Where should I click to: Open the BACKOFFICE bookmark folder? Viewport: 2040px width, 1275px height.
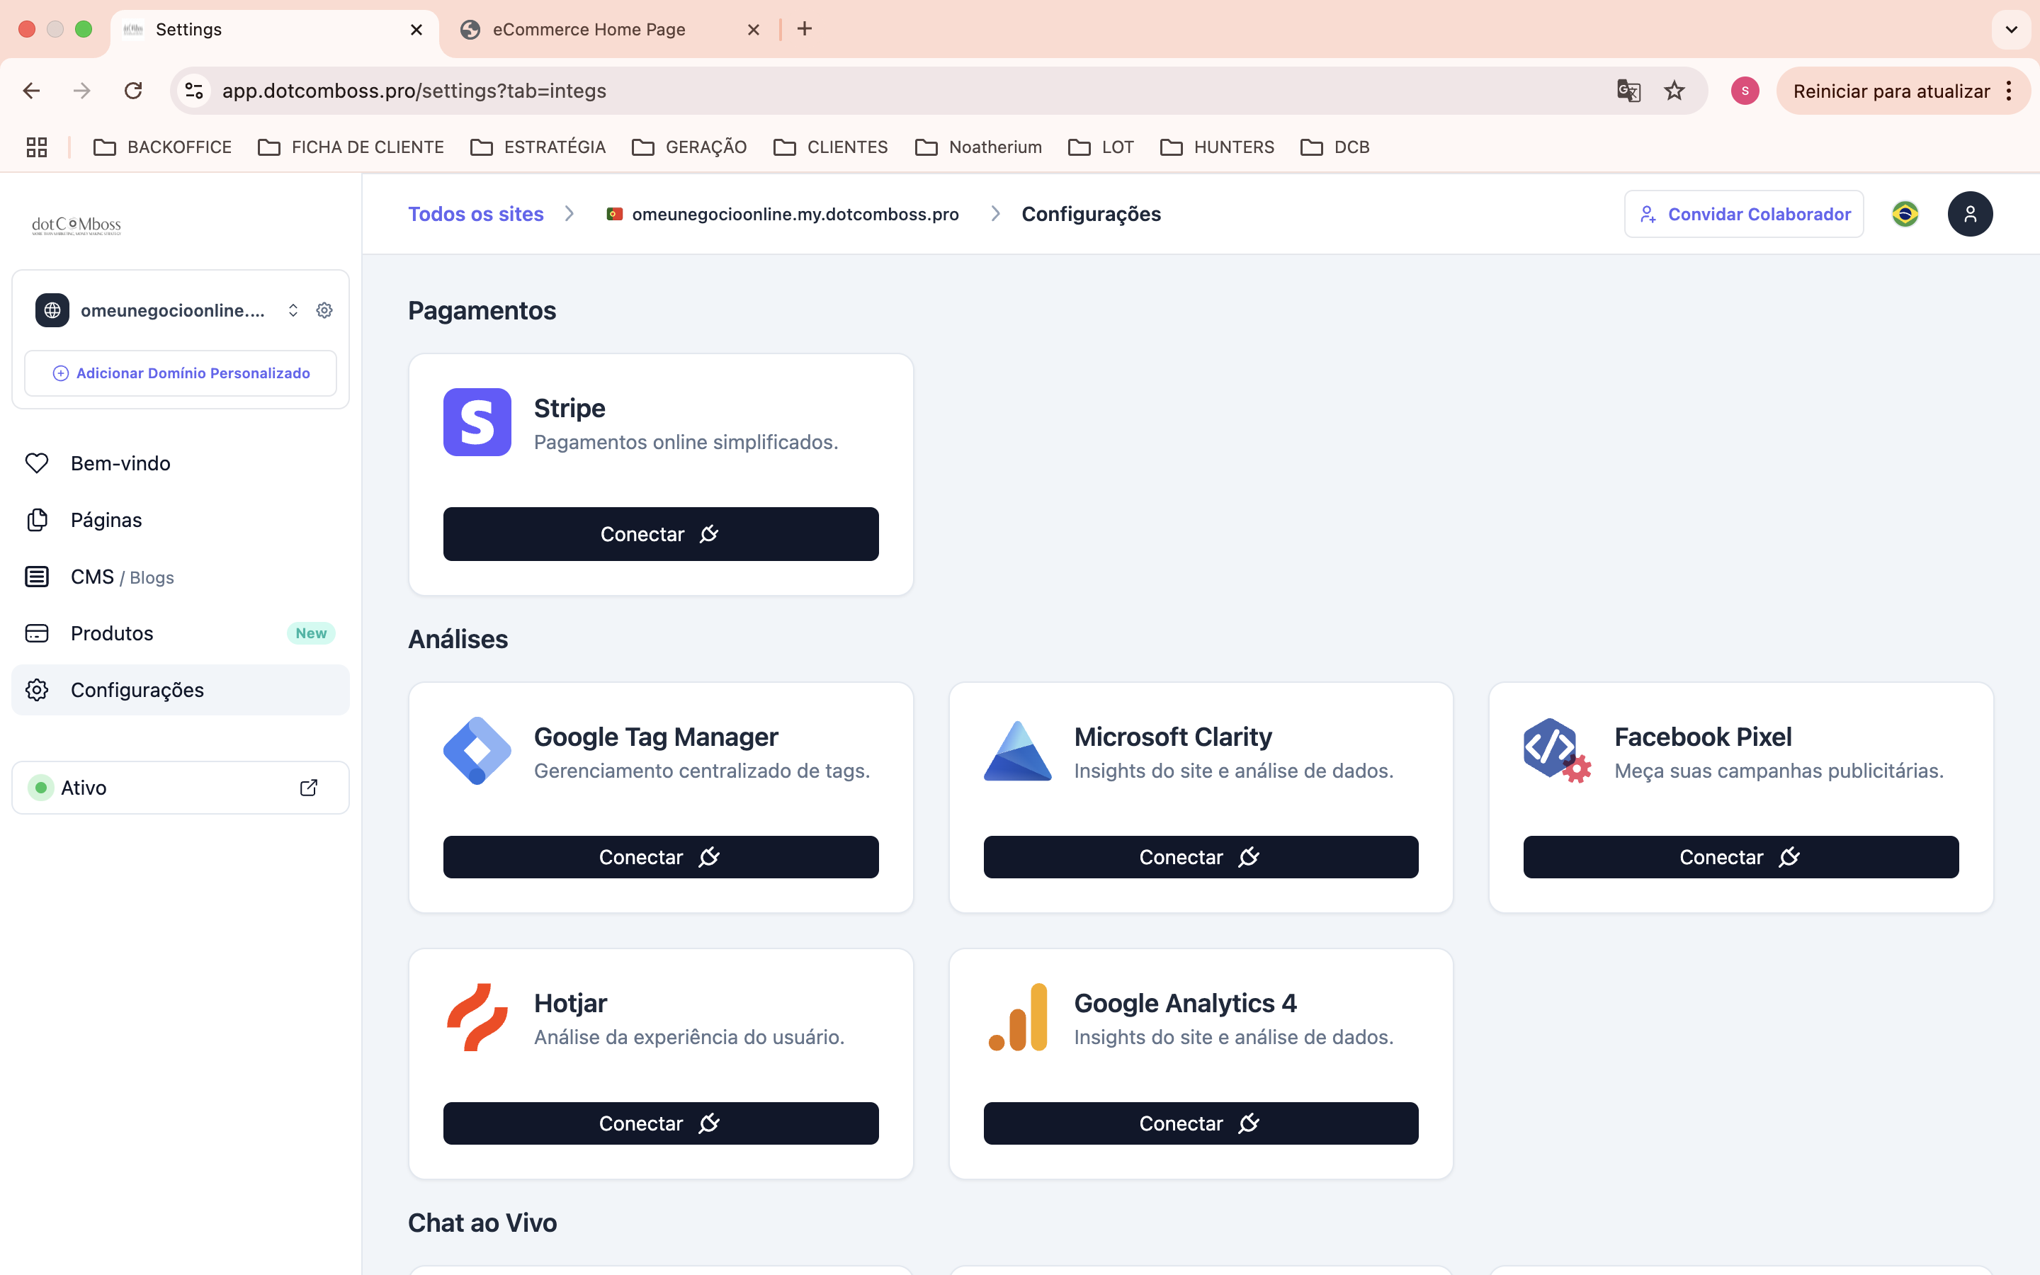pyautogui.click(x=161, y=147)
